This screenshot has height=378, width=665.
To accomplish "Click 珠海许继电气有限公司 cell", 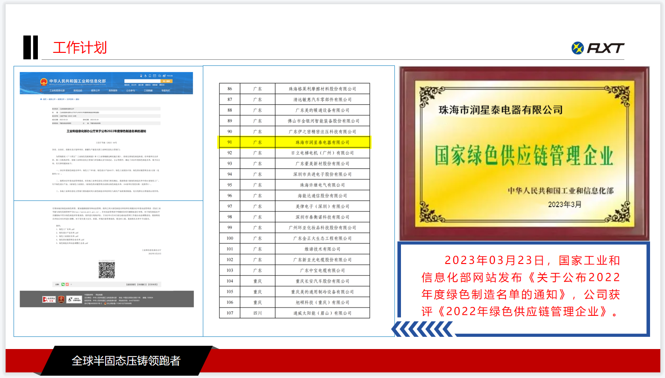I will (322, 185).
